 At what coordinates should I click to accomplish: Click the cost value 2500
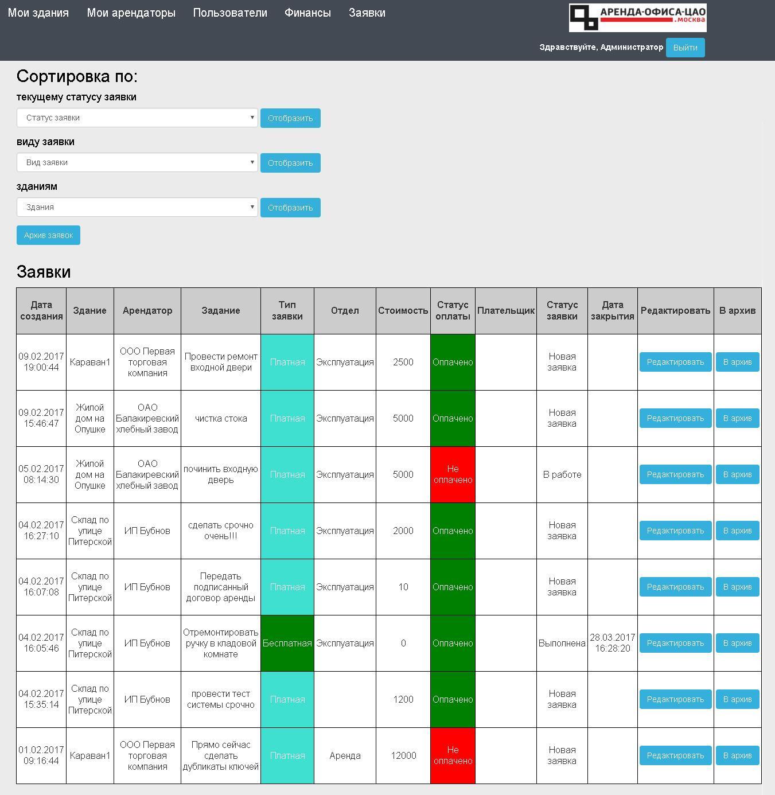(403, 362)
